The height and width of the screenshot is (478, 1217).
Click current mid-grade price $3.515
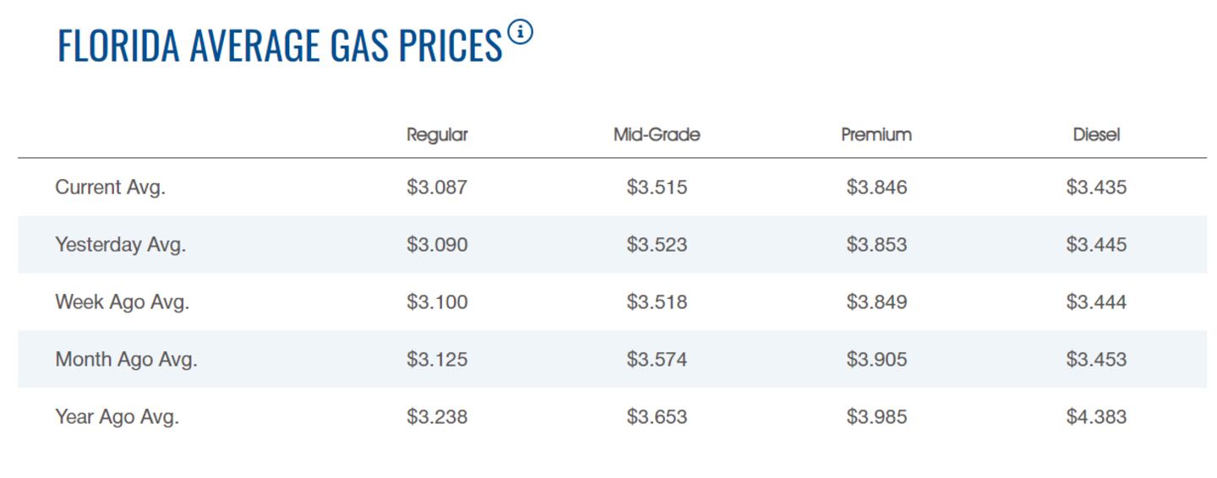click(x=657, y=187)
